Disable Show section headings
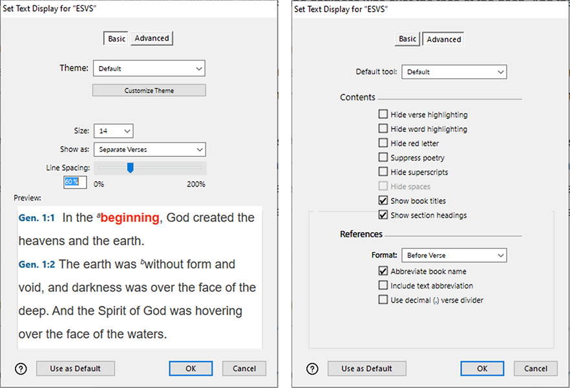This screenshot has width=570, height=388. tap(383, 215)
